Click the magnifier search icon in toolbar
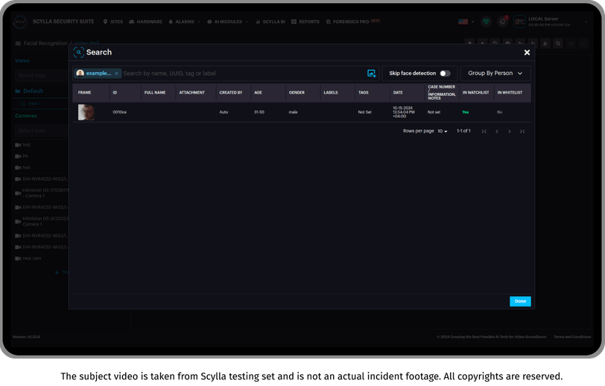The height and width of the screenshot is (386, 605). pyautogui.click(x=558, y=44)
